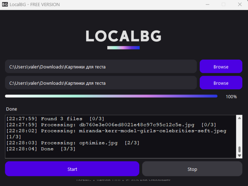Click the log scrollbar down arrow

point(239,156)
